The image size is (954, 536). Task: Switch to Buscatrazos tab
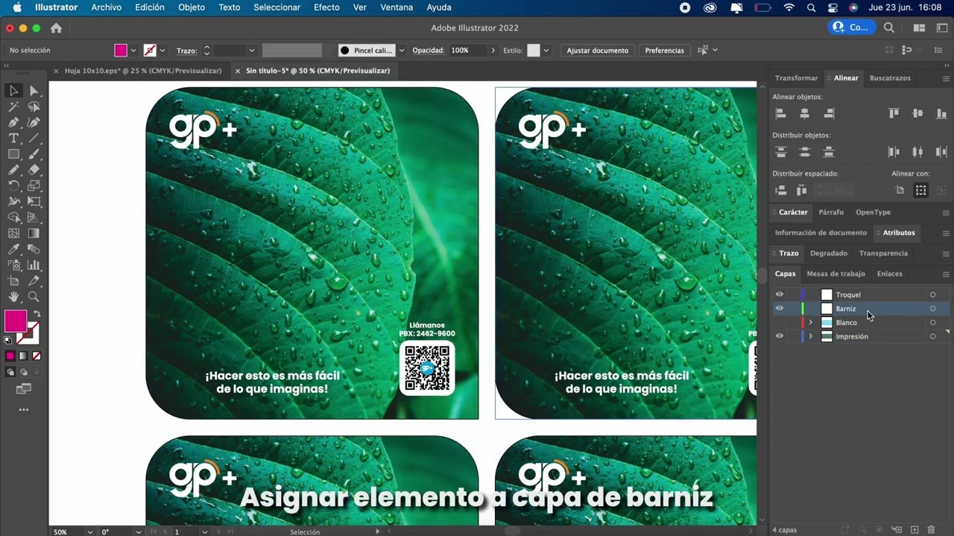890,78
